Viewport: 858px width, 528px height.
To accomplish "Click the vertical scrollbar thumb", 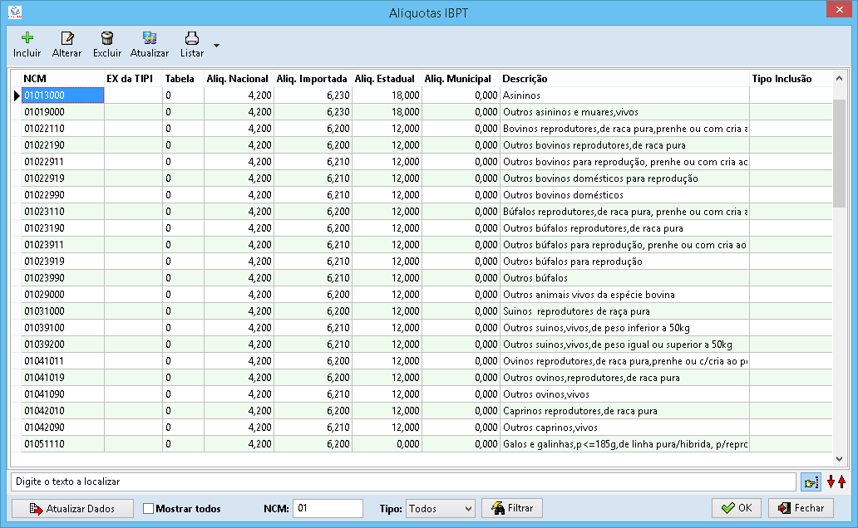I will [x=839, y=153].
